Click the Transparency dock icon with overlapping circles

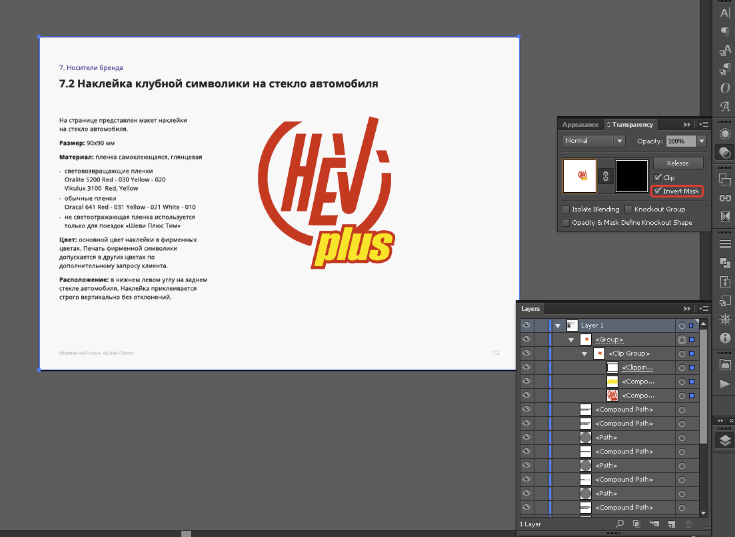pos(725,153)
